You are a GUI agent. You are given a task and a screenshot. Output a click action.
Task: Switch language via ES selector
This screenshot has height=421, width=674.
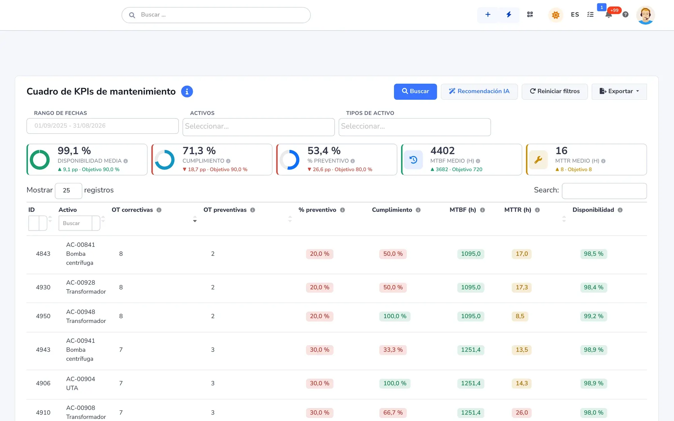tap(575, 14)
